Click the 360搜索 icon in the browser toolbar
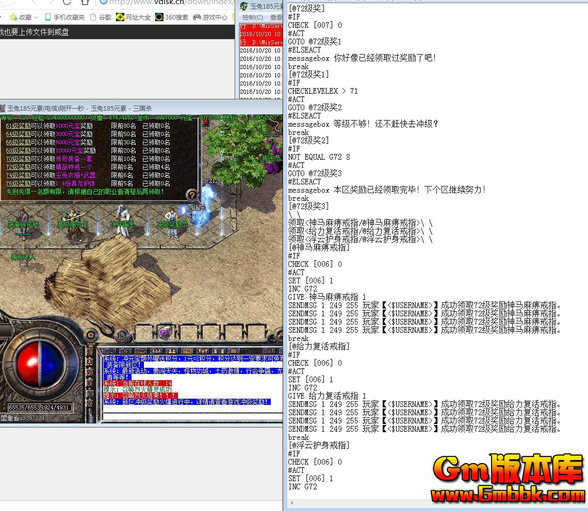The width and height of the screenshot is (588, 511). 160,17
